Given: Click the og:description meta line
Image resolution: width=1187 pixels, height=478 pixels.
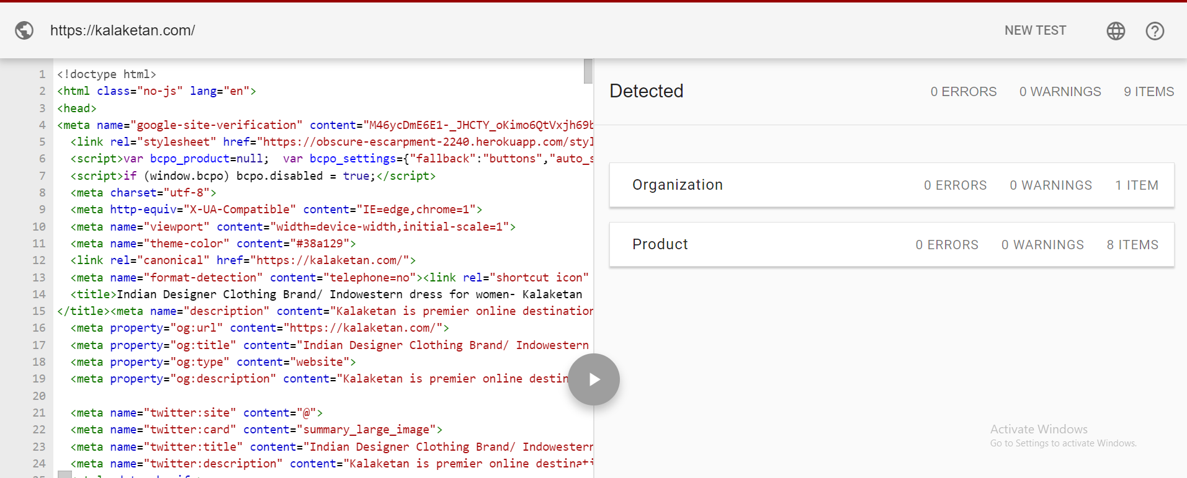Looking at the screenshot, I should [x=320, y=379].
